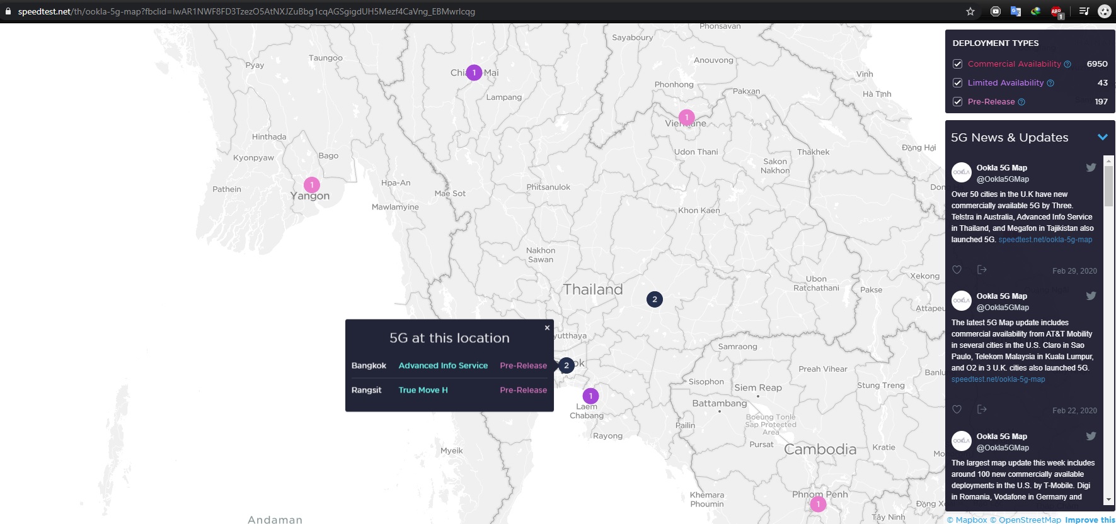Uncheck the Commercial Availability checkbox
This screenshot has height=524, width=1116.
coord(958,64)
